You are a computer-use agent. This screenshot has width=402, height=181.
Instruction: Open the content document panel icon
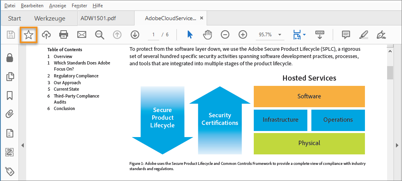pos(10,133)
